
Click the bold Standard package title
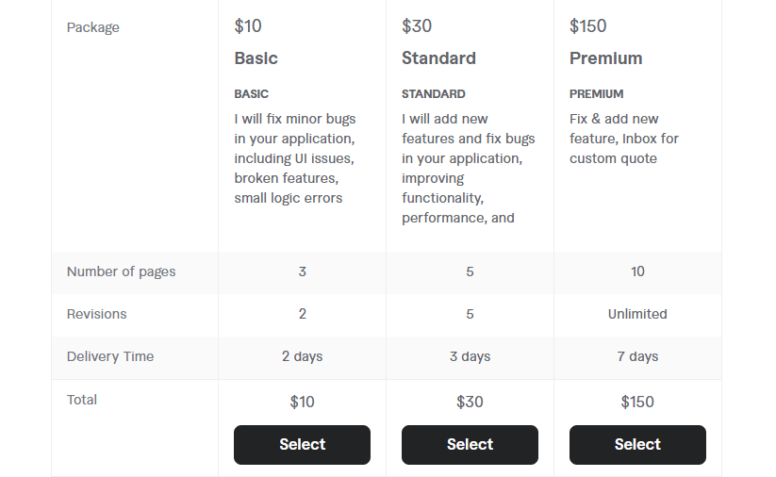438,58
